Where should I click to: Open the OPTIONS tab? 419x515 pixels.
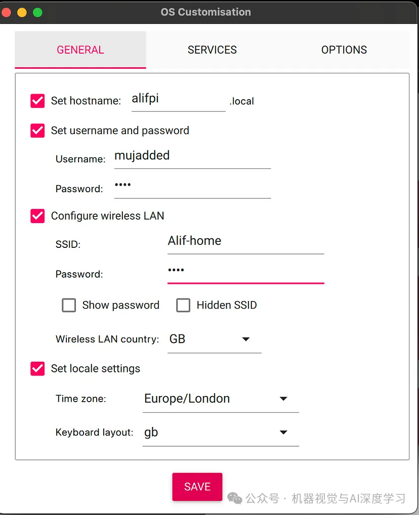click(x=344, y=50)
